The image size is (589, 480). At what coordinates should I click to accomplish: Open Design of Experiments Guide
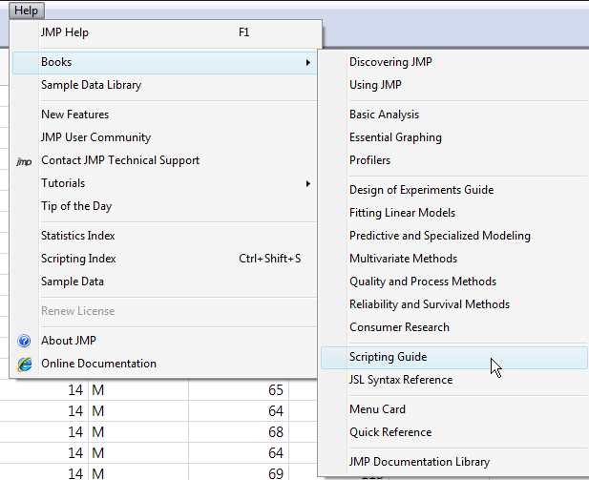421,190
